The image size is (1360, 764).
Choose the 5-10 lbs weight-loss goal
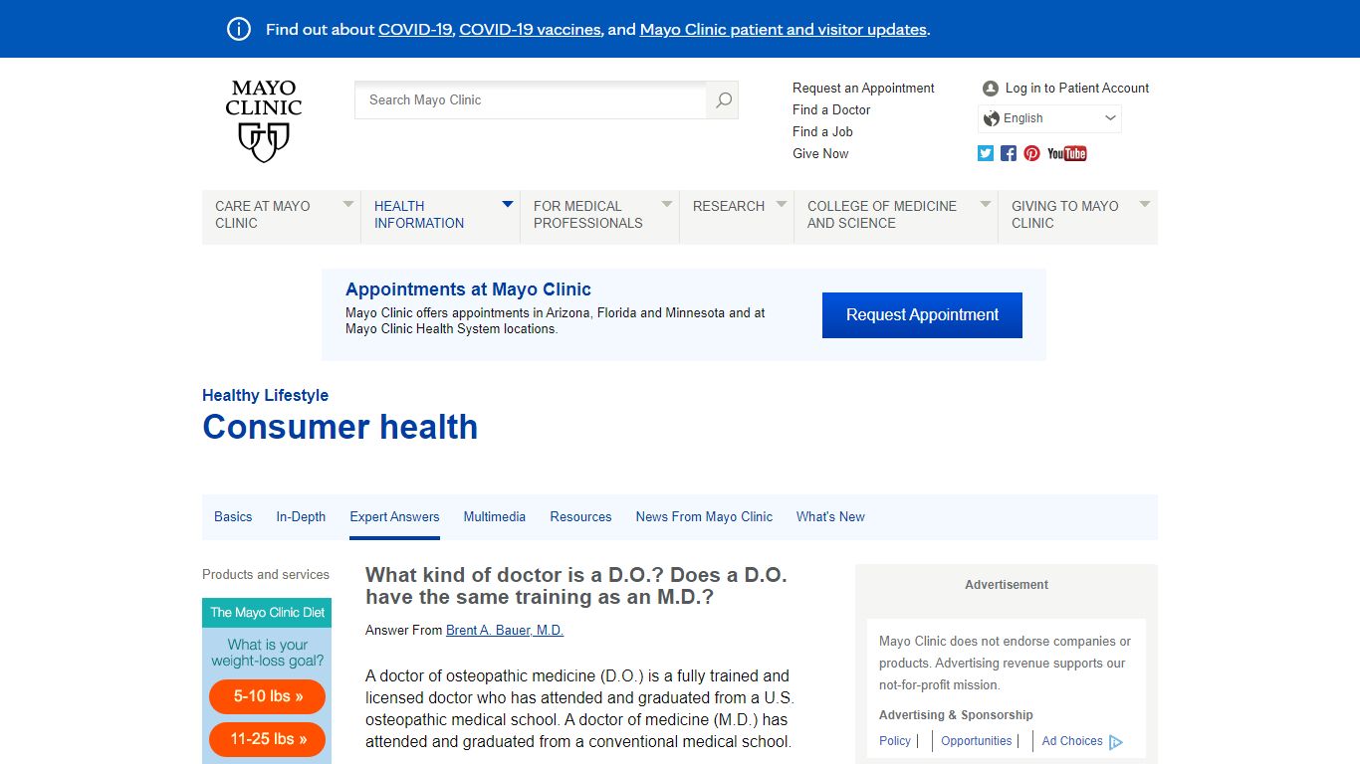(267, 696)
